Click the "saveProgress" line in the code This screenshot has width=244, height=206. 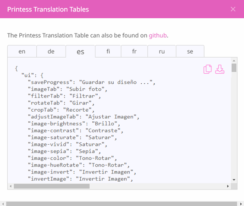(x=92, y=82)
